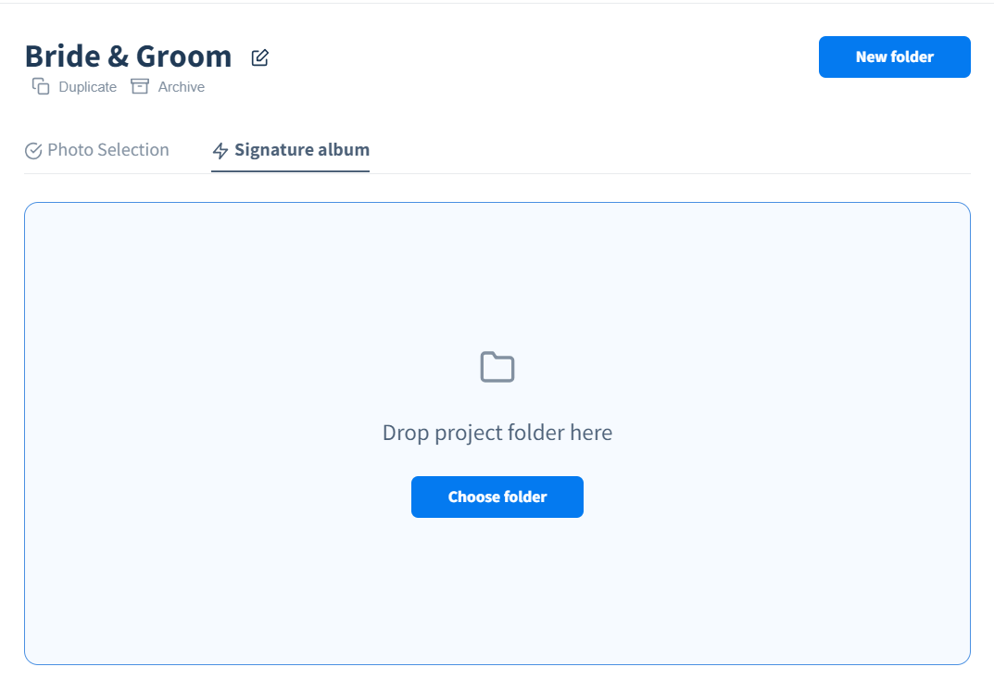Select the Signature album tab label

click(x=302, y=150)
